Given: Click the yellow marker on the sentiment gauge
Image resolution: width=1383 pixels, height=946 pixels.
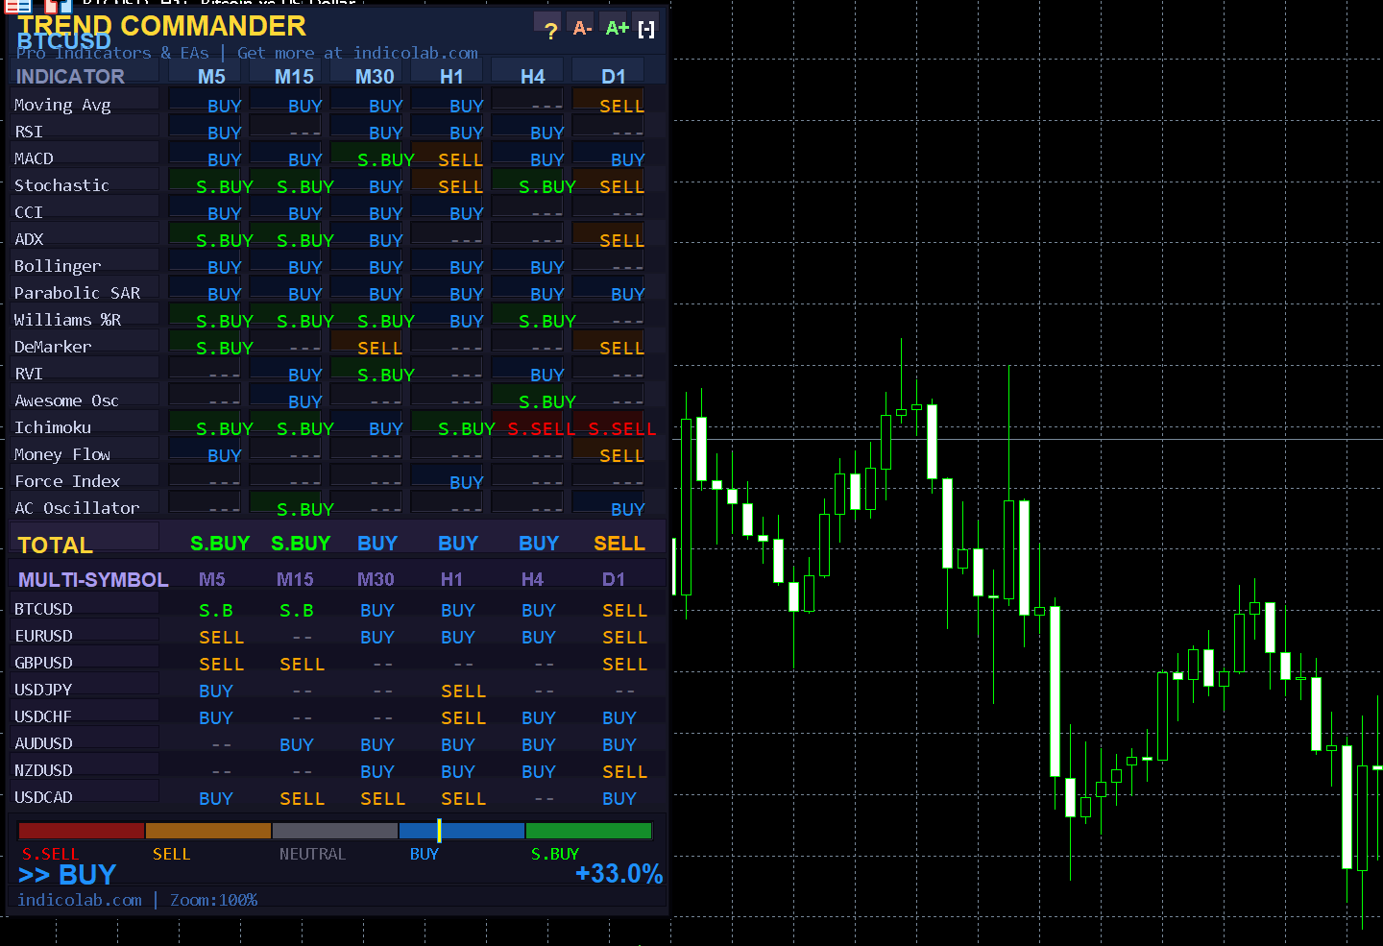Looking at the screenshot, I should [439, 831].
